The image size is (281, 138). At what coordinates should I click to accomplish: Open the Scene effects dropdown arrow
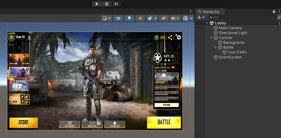pyautogui.click(x=156, y=18)
